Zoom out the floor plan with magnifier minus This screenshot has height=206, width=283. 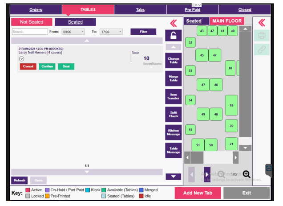coord(221,174)
